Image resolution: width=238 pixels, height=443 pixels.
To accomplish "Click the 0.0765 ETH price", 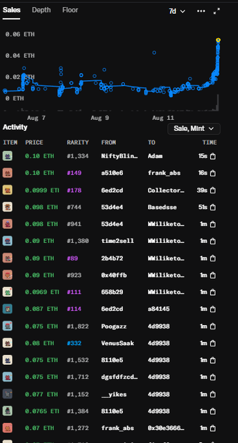I will coord(42,411).
